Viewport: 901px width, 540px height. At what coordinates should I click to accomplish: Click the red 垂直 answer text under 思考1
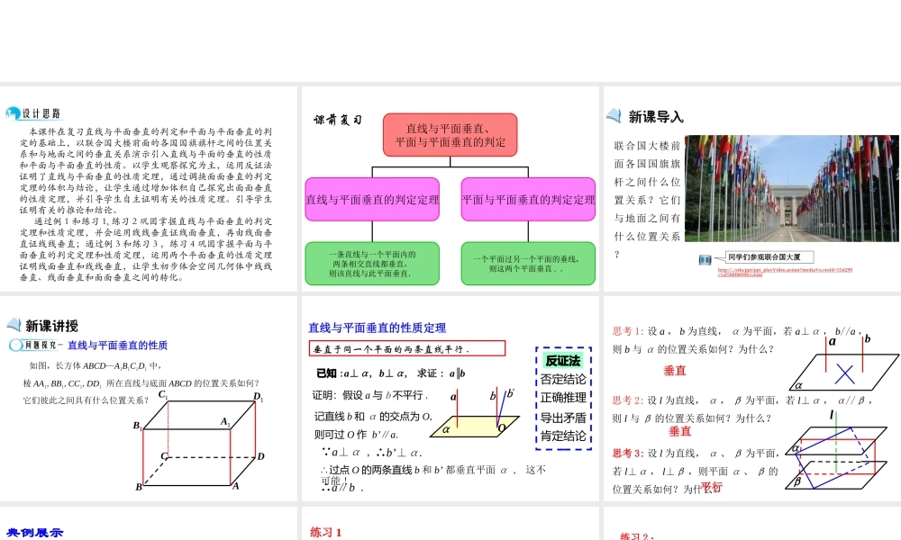(x=676, y=372)
